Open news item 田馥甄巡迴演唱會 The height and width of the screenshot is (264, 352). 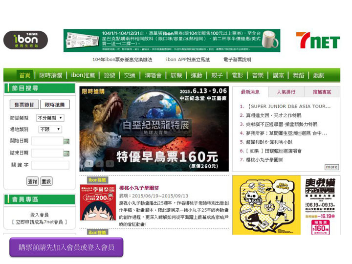(274, 151)
